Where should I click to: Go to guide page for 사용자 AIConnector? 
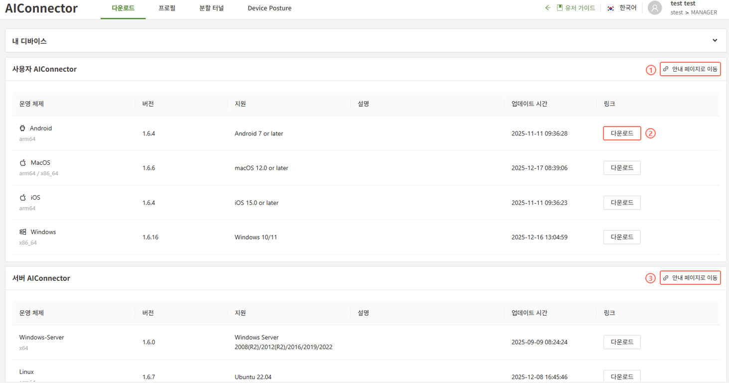coord(690,69)
